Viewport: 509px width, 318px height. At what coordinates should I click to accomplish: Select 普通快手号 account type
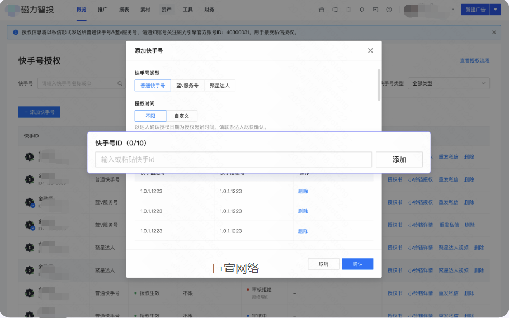153,86
